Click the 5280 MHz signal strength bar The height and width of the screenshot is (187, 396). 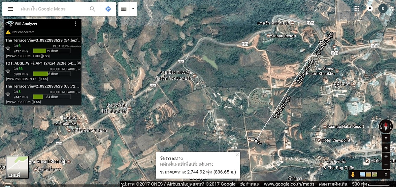coord(51,74)
